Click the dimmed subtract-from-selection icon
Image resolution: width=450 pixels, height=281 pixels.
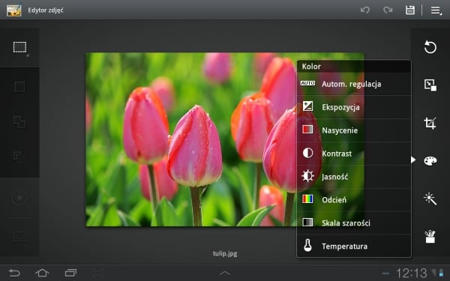19,157
